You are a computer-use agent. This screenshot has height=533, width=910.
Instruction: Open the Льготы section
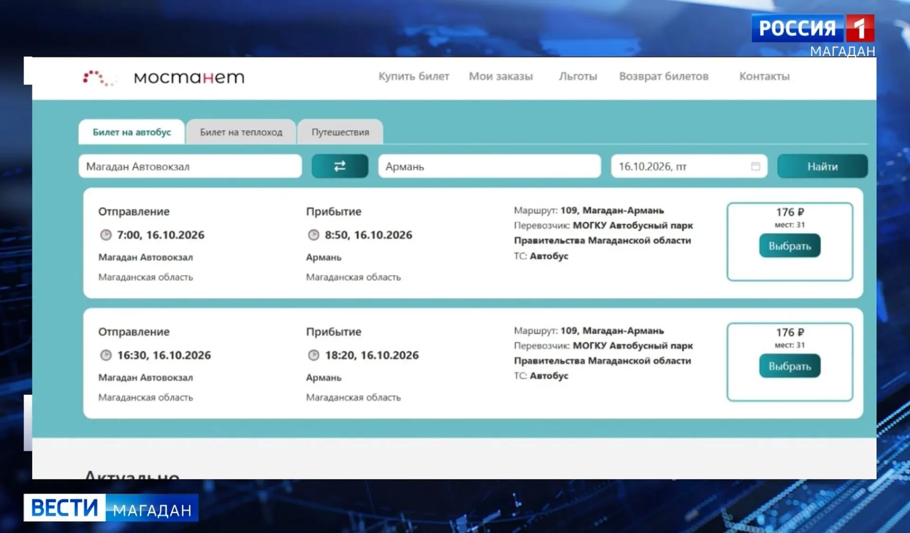coord(578,76)
